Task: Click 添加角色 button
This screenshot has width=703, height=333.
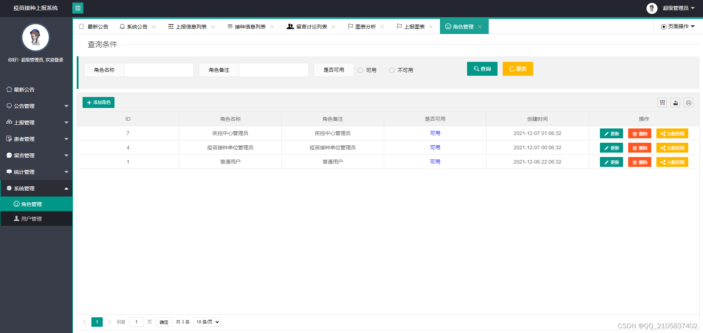Action: pos(98,102)
